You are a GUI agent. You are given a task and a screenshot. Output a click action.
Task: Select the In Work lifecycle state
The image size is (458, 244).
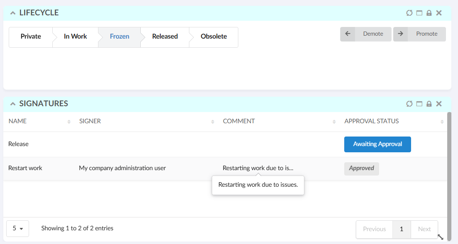point(75,37)
